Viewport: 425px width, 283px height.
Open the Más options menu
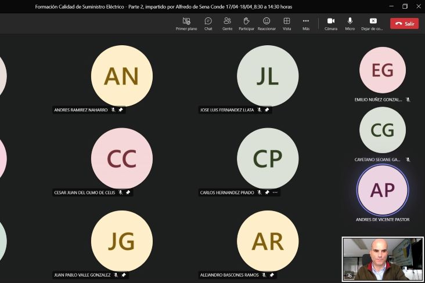(x=306, y=24)
